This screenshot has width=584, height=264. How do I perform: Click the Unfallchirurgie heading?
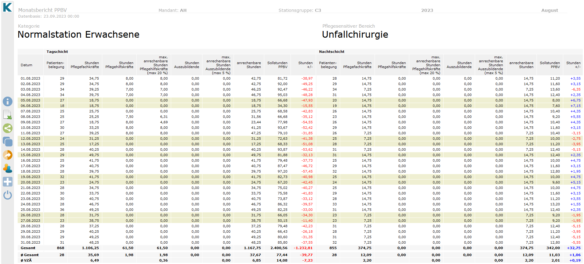(x=355, y=35)
